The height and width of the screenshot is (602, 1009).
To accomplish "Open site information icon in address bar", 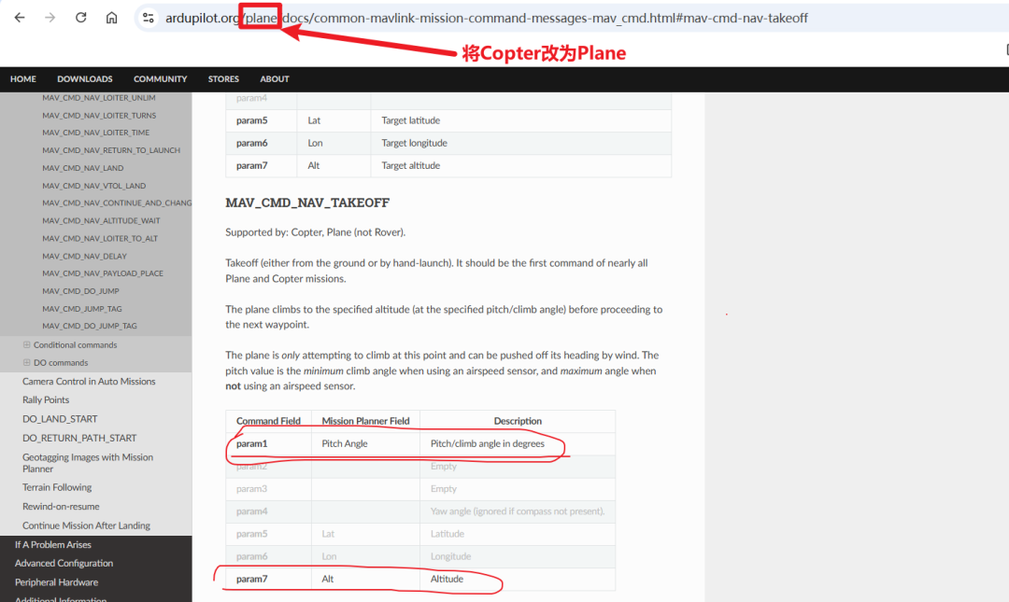I will click(149, 18).
